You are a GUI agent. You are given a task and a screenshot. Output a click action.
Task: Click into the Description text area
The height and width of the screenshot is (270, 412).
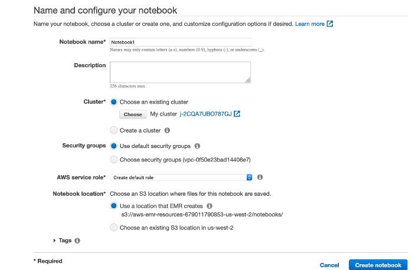(x=180, y=72)
